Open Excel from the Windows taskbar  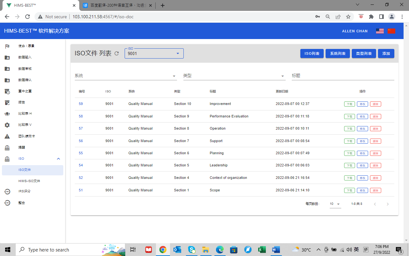click(262, 250)
